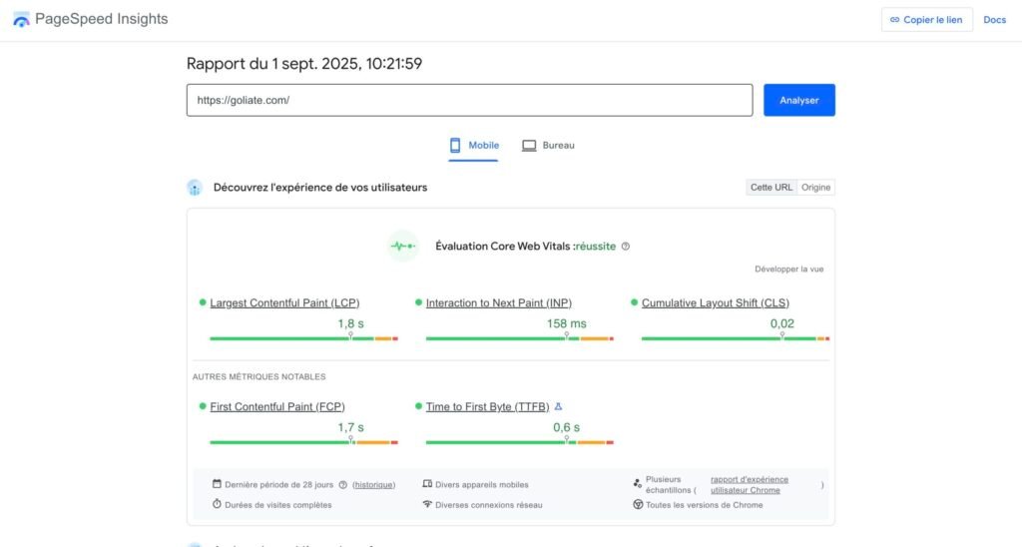This screenshot has width=1022, height=547.
Task: Click the Copier le lien button
Action: tap(926, 20)
